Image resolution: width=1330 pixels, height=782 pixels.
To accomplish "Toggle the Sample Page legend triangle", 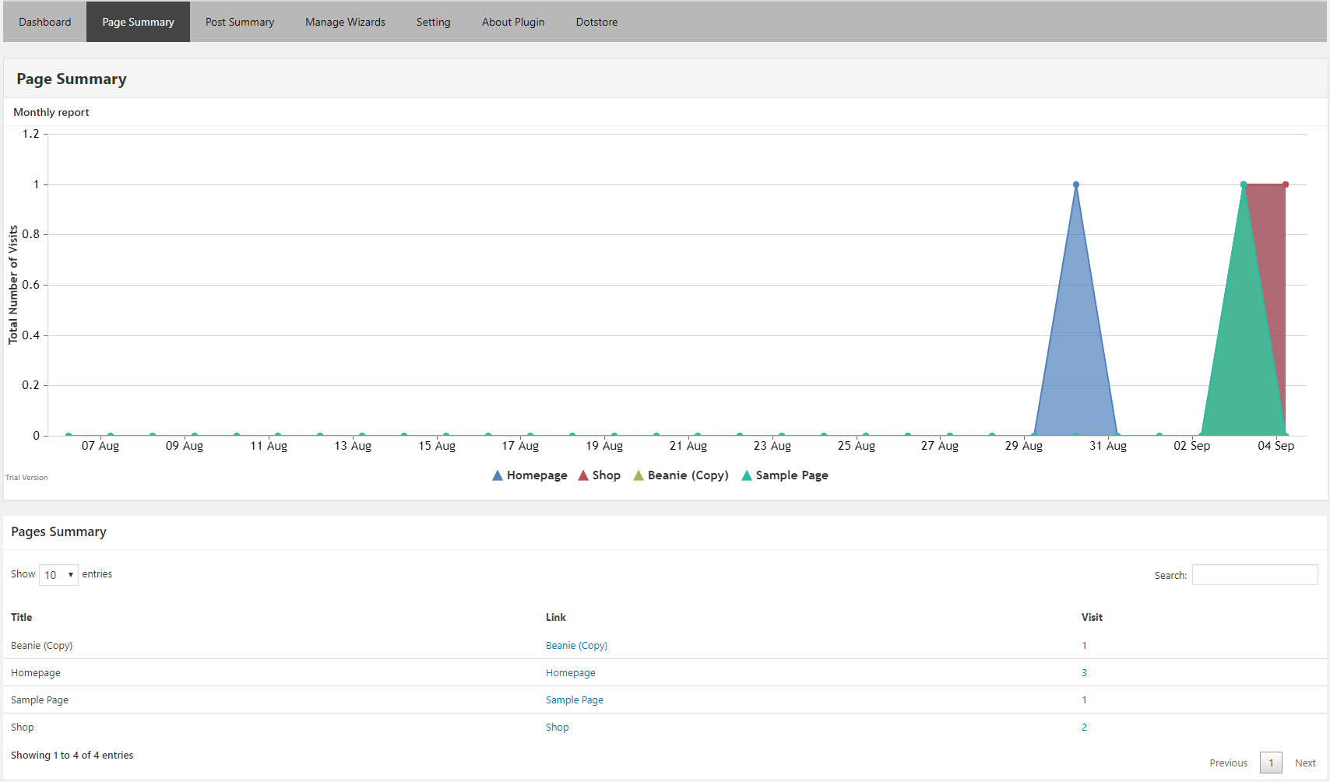I will 747,475.
